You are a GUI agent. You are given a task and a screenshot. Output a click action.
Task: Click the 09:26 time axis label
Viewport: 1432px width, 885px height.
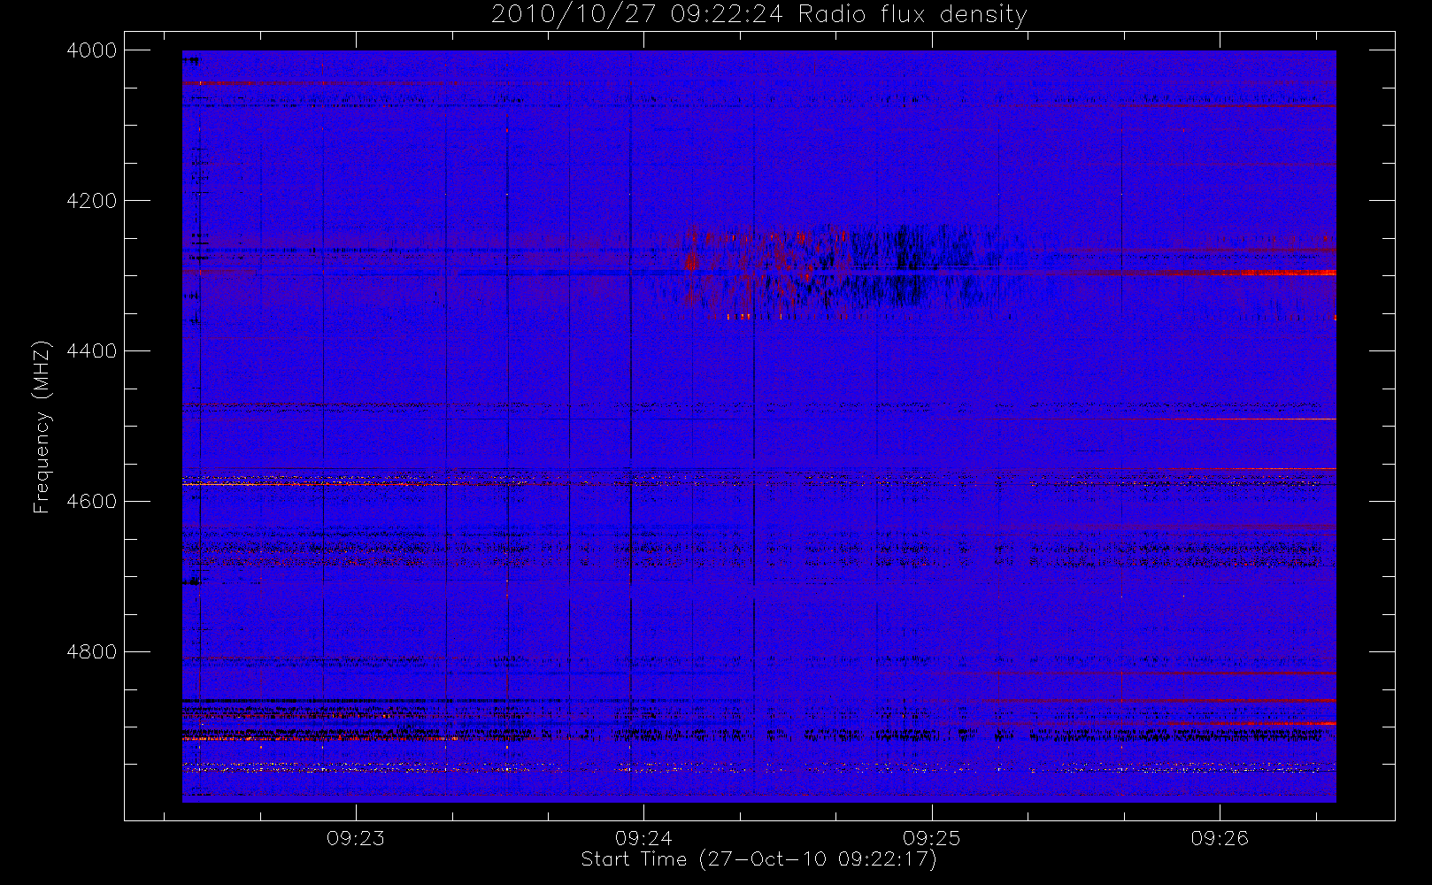1220,838
